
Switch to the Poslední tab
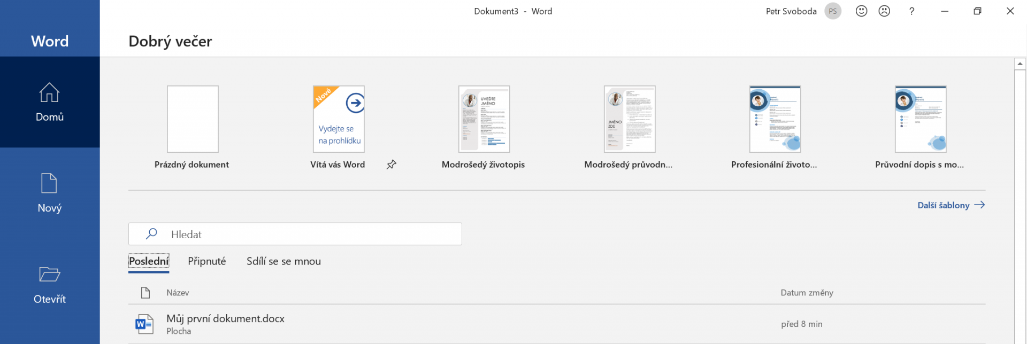(x=149, y=261)
